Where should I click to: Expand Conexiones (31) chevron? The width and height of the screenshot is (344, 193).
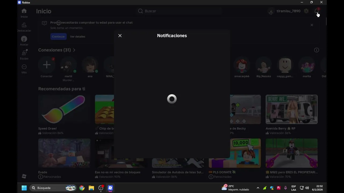tap(74, 50)
